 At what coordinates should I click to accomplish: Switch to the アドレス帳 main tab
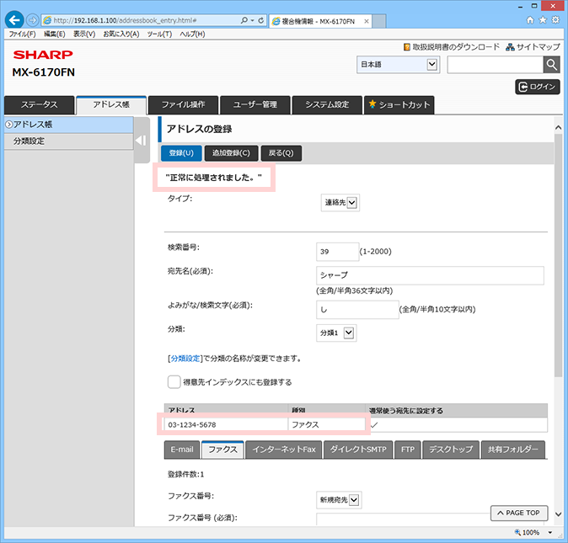pyautogui.click(x=111, y=105)
